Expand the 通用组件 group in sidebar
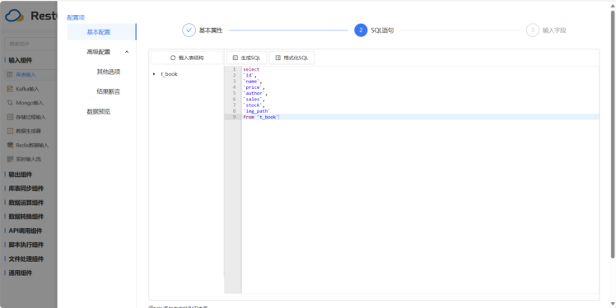 pos(21,273)
